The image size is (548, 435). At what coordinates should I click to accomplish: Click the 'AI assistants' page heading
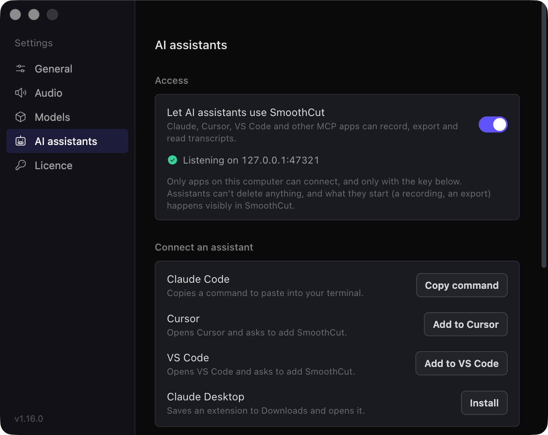pos(191,45)
